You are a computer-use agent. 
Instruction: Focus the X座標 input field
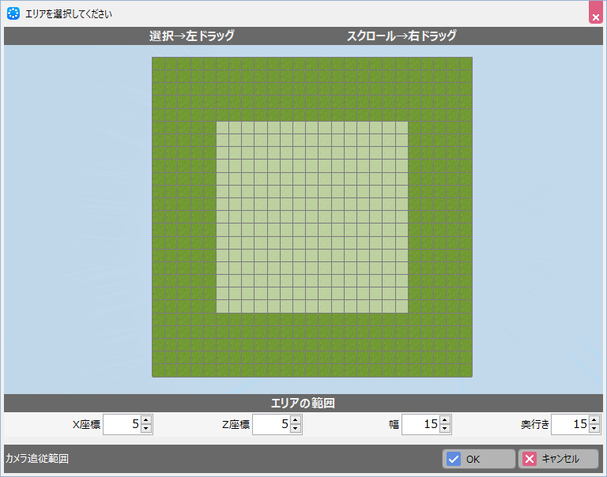[x=121, y=424]
